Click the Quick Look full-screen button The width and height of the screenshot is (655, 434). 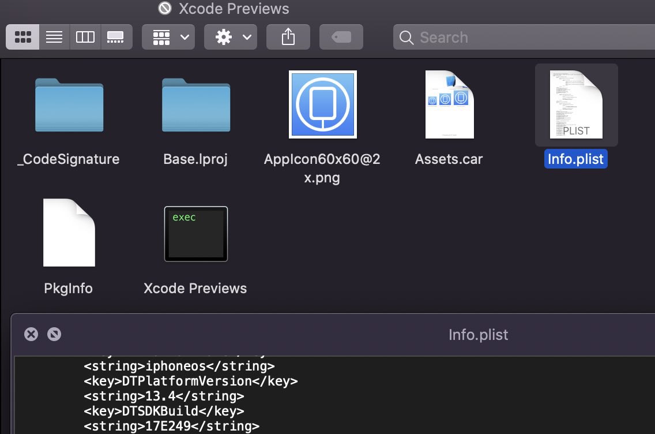(x=54, y=334)
